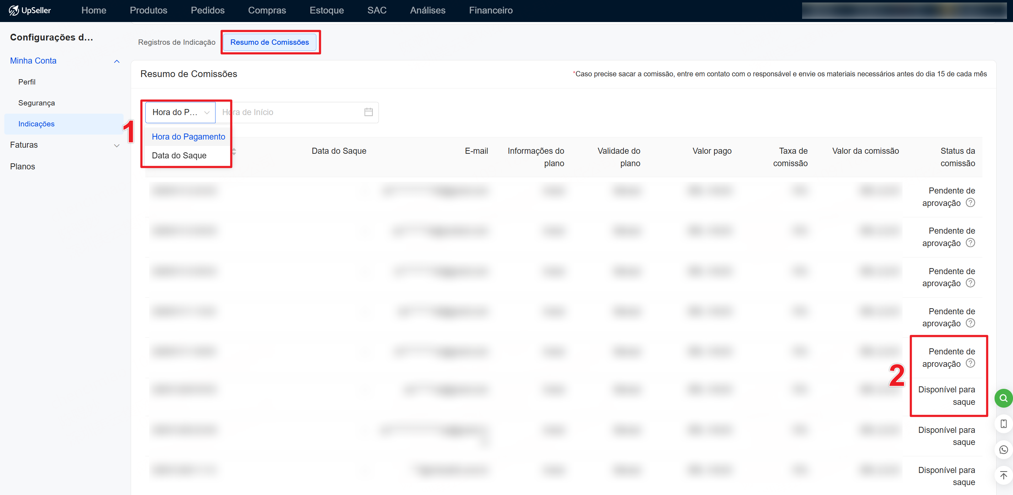The image size is (1013, 495).
Task: Expand the Faturas section
Action: [x=116, y=146]
